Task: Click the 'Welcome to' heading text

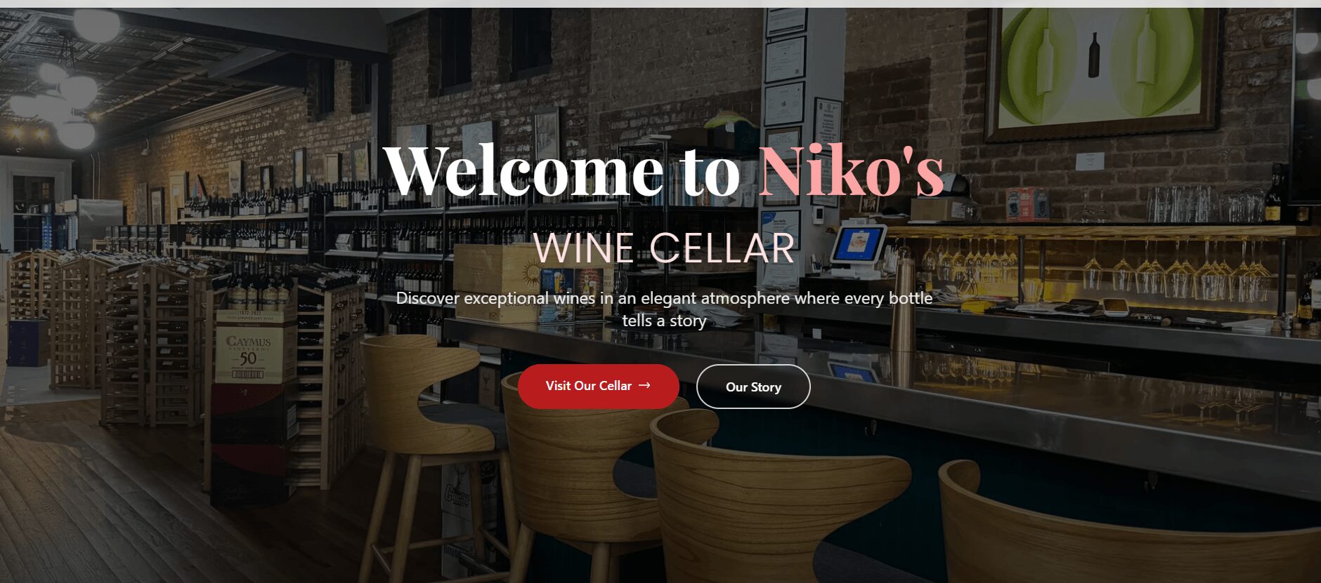Action: 561,170
